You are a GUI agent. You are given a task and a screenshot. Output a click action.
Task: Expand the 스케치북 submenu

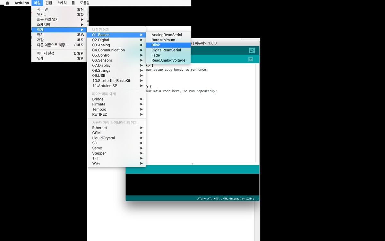(59, 24)
